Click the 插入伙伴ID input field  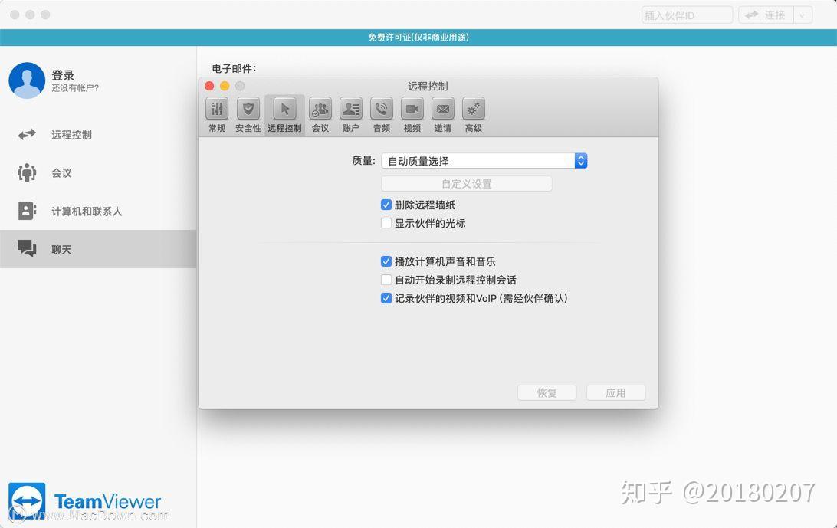coord(687,14)
